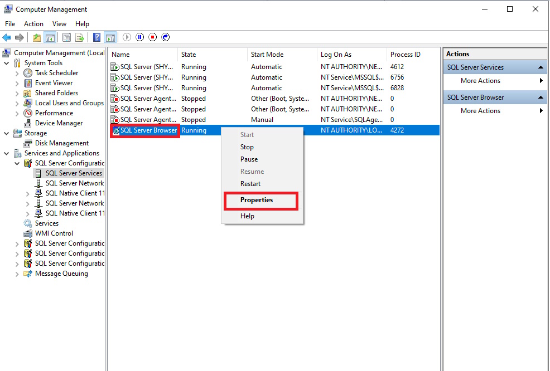Collapse SQL Server Browser actions section
The width and height of the screenshot is (550, 371).
pyautogui.click(x=541, y=97)
